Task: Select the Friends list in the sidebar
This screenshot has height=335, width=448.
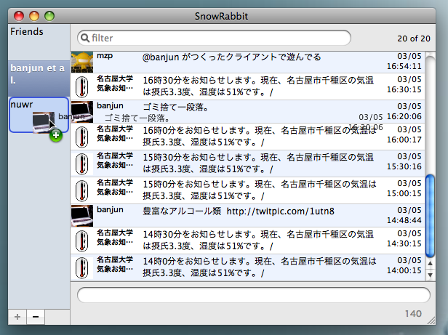Action: click(39, 42)
